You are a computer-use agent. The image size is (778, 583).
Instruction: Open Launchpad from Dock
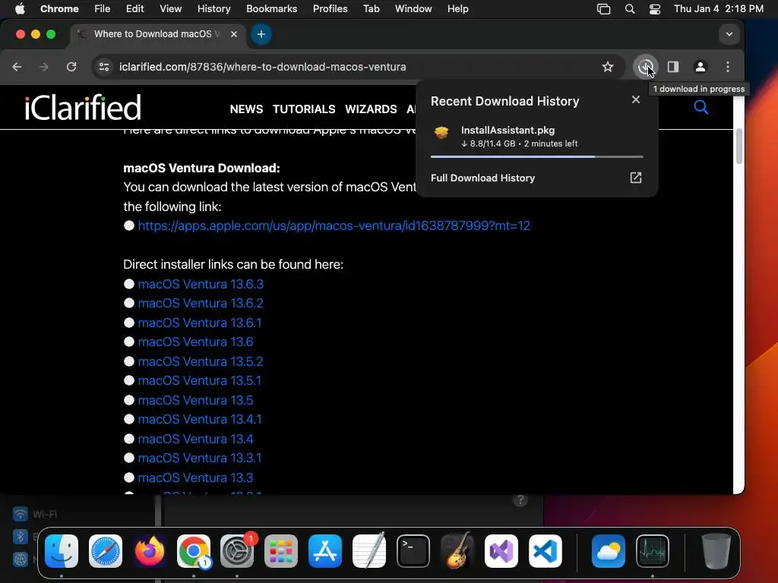click(281, 551)
